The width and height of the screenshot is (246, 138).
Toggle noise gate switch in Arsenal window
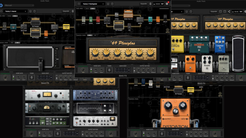click(x=13, y=77)
